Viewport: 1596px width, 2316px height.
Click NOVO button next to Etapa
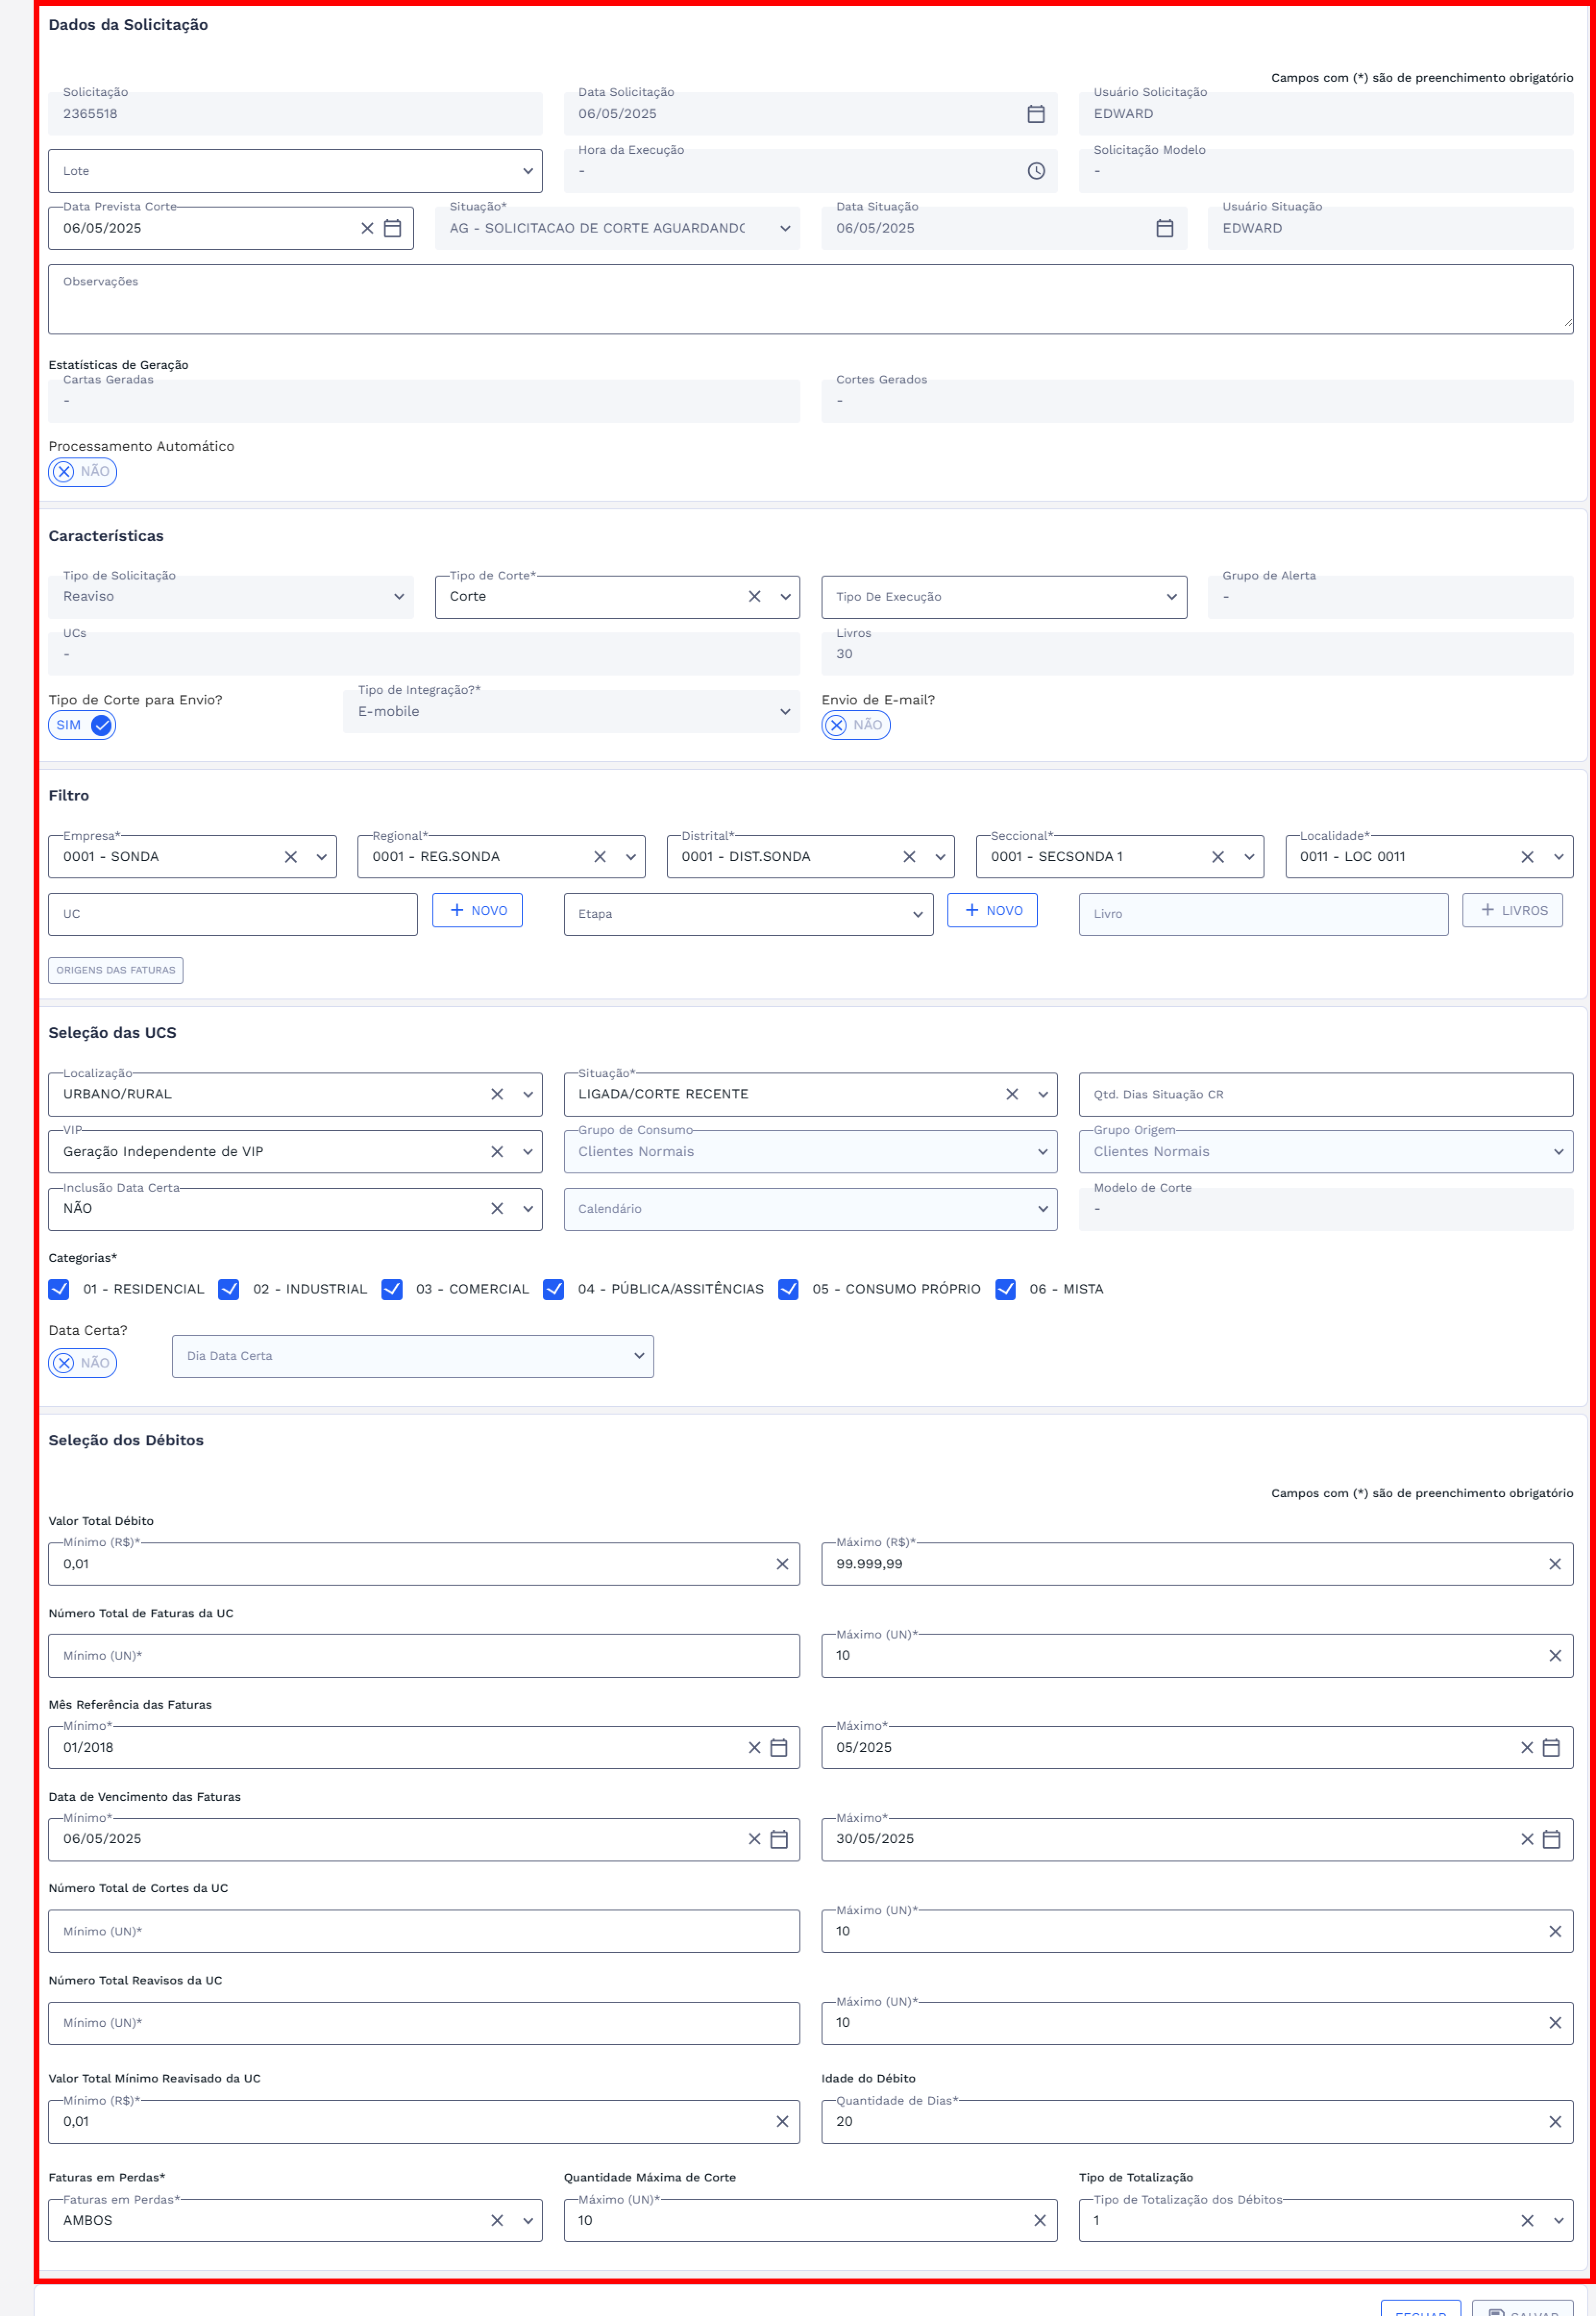coord(992,910)
